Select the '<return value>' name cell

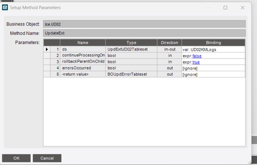(83, 74)
